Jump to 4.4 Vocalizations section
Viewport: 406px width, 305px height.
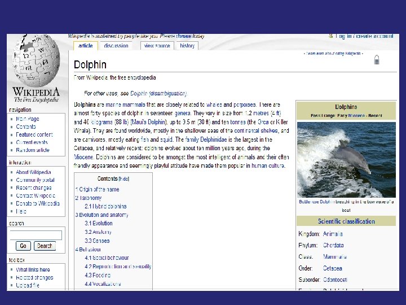point(103,284)
